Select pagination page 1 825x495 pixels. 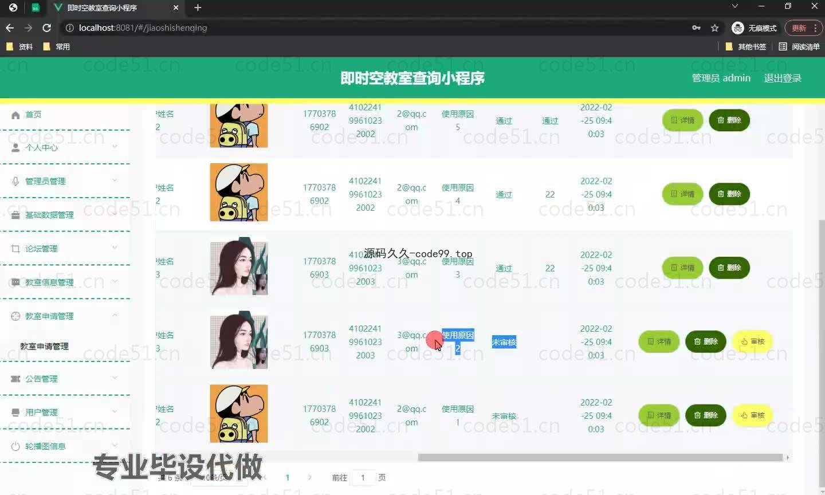288,477
